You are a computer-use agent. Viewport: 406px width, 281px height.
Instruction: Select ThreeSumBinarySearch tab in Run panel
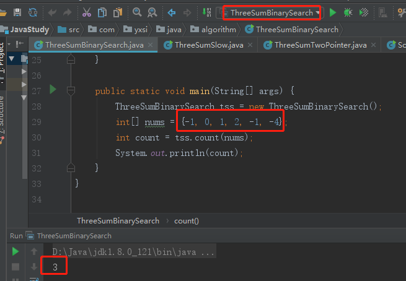click(x=69, y=236)
